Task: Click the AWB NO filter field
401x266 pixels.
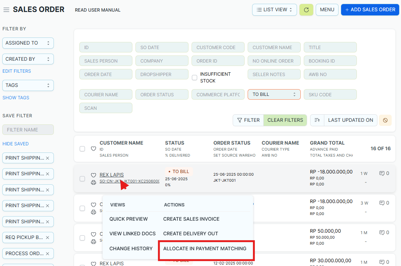Action: pos(330,74)
